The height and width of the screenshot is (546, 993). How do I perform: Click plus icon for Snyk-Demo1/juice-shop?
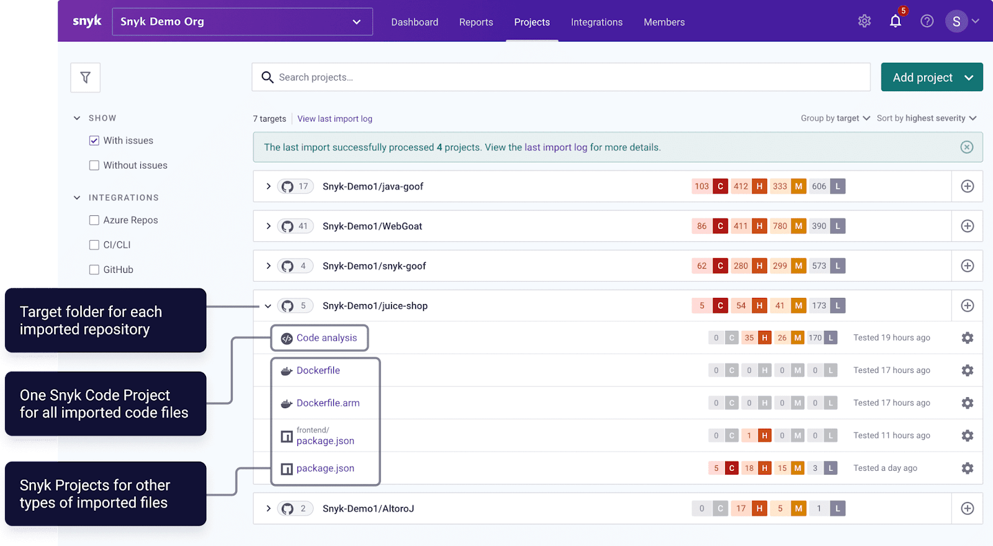pos(968,305)
